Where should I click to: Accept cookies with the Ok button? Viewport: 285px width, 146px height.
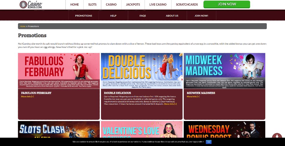point(209,142)
